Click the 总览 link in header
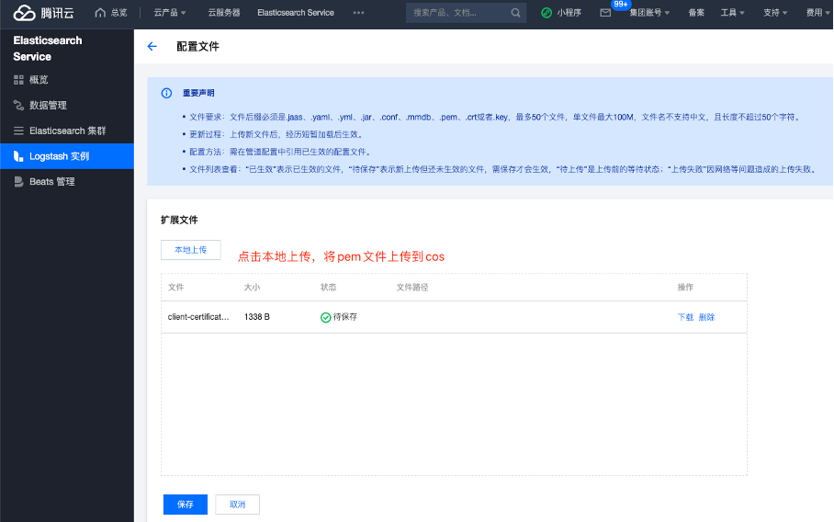 pyautogui.click(x=118, y=13)
